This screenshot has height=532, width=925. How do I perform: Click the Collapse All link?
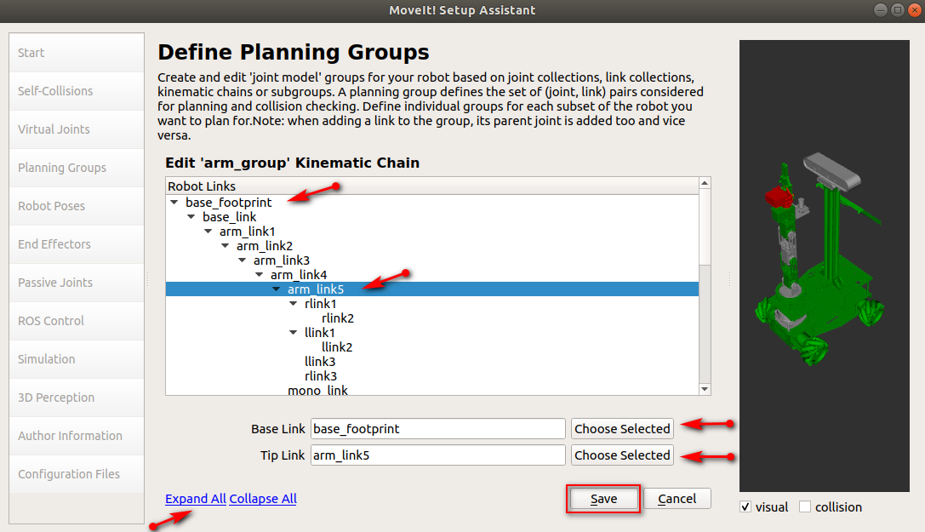click(x=263, y=499)
